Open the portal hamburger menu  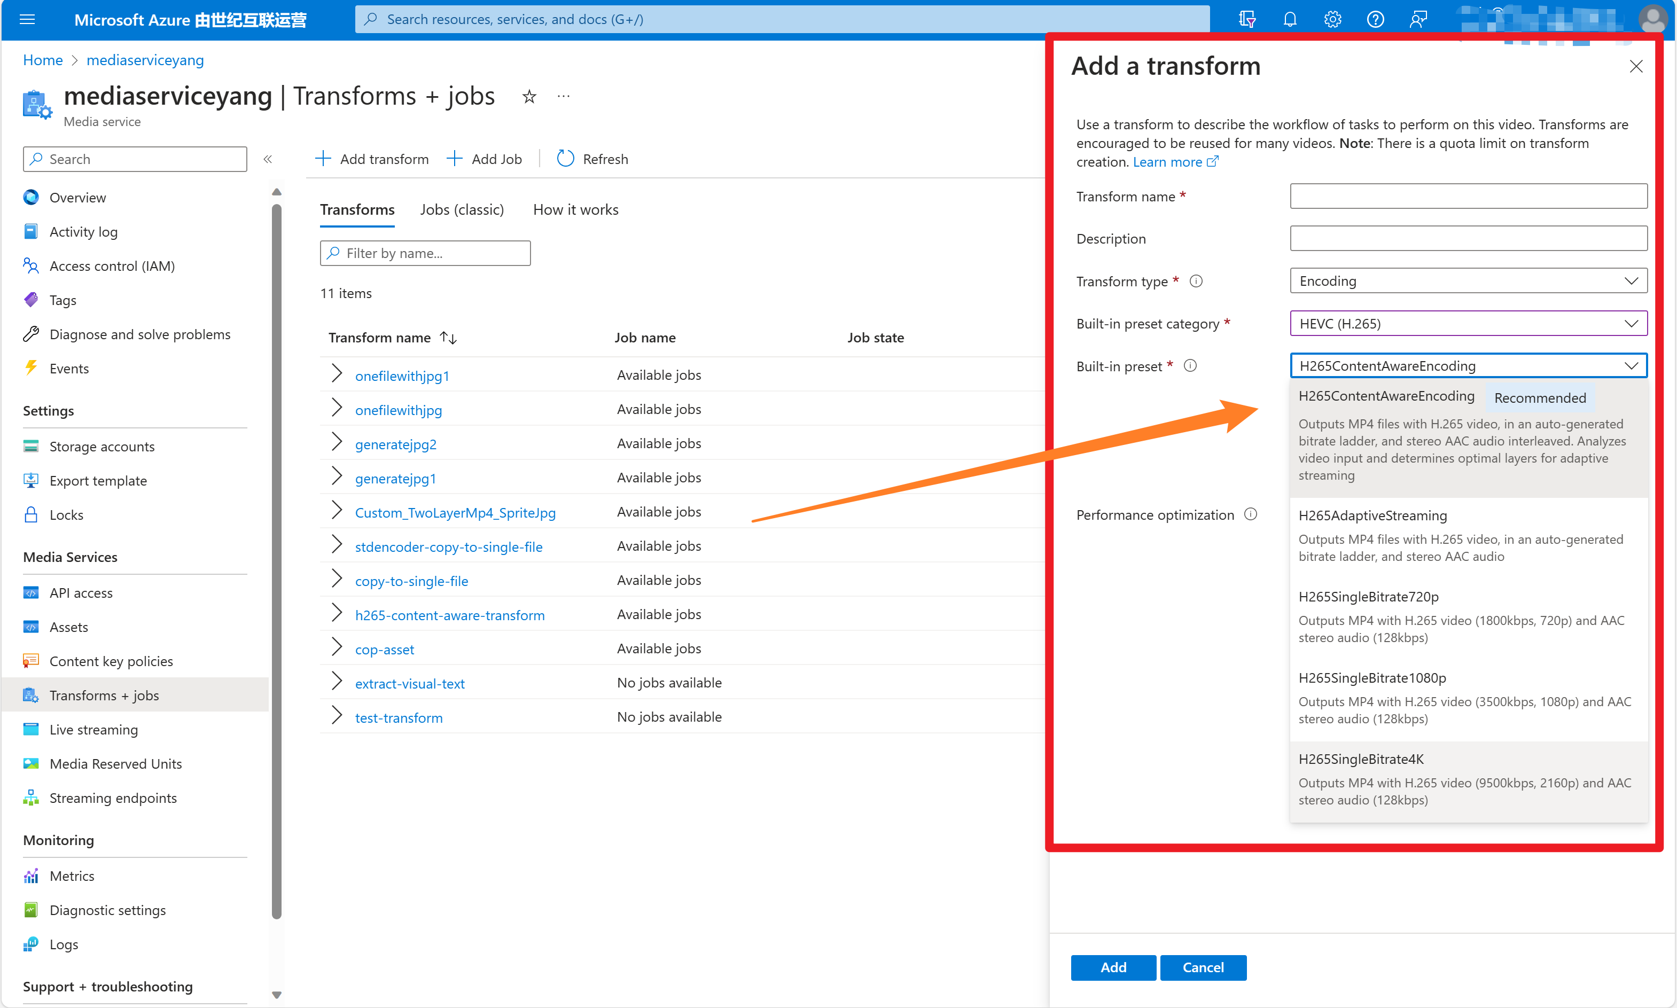[x=27, y=19]
